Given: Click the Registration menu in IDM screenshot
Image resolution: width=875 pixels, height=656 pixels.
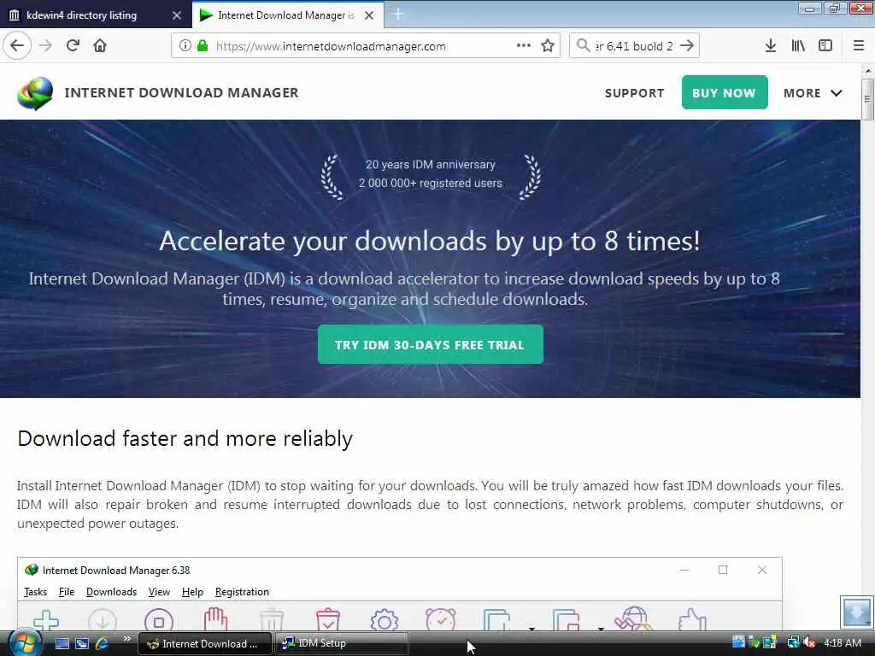Looking at the screenshot, I should (242, 592).
